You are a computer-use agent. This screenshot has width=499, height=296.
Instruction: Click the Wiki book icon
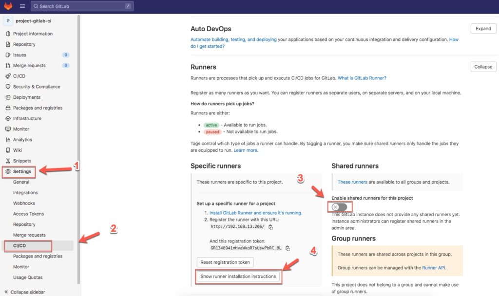(x=8, y=150)
